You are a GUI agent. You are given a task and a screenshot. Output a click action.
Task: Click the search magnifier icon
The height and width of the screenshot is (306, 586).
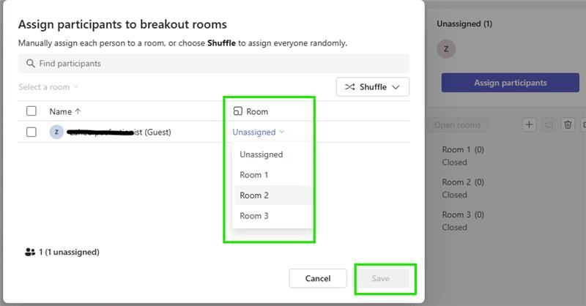click(x=31, y=64)
